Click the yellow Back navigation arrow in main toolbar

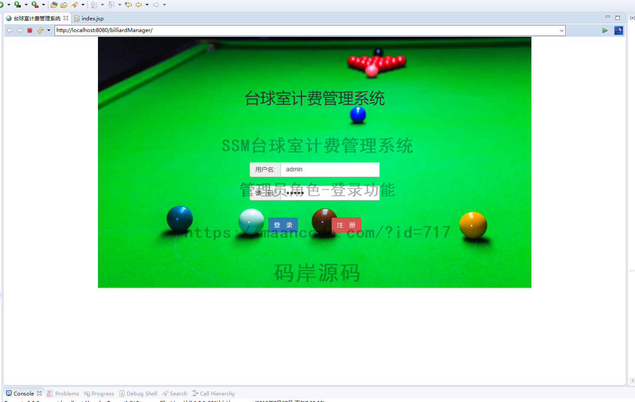point(139,5)
